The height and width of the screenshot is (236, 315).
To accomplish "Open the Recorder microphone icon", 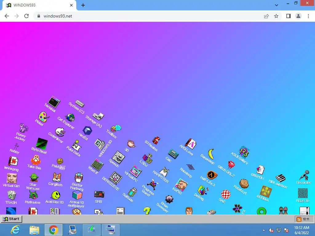I will pyautogui.click(x=304, y=175).
